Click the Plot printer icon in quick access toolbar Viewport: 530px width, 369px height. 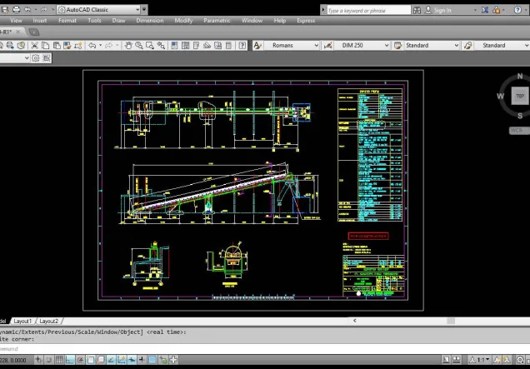pos(16,9)
